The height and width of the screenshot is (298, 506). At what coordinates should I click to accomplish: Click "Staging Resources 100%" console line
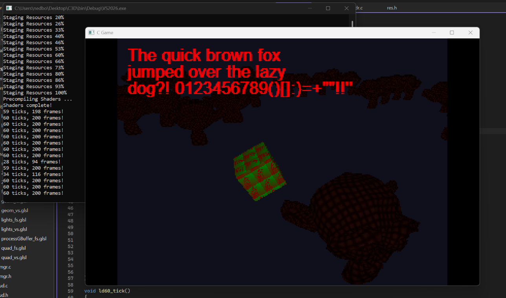35,93
